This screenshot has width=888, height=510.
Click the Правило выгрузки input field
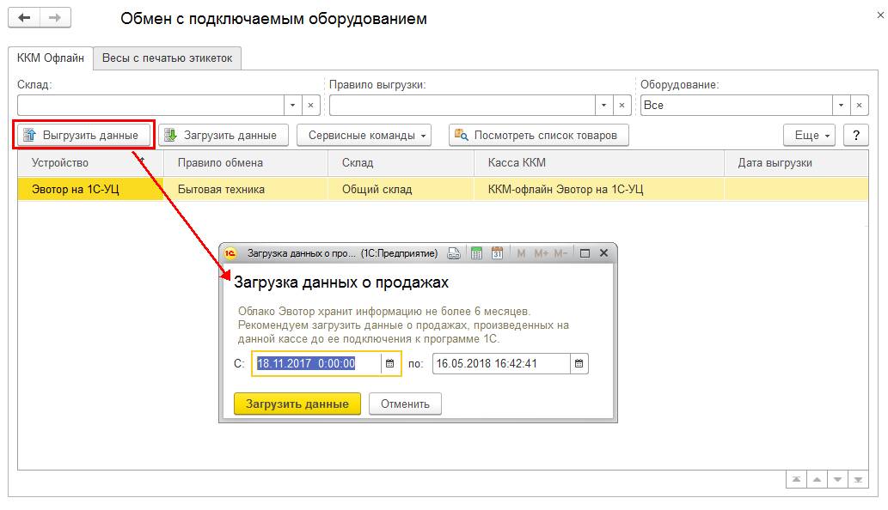click(x=462, y=105)
